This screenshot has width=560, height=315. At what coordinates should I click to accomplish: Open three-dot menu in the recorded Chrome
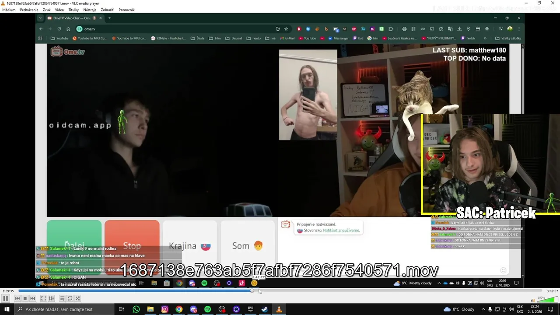519,29
